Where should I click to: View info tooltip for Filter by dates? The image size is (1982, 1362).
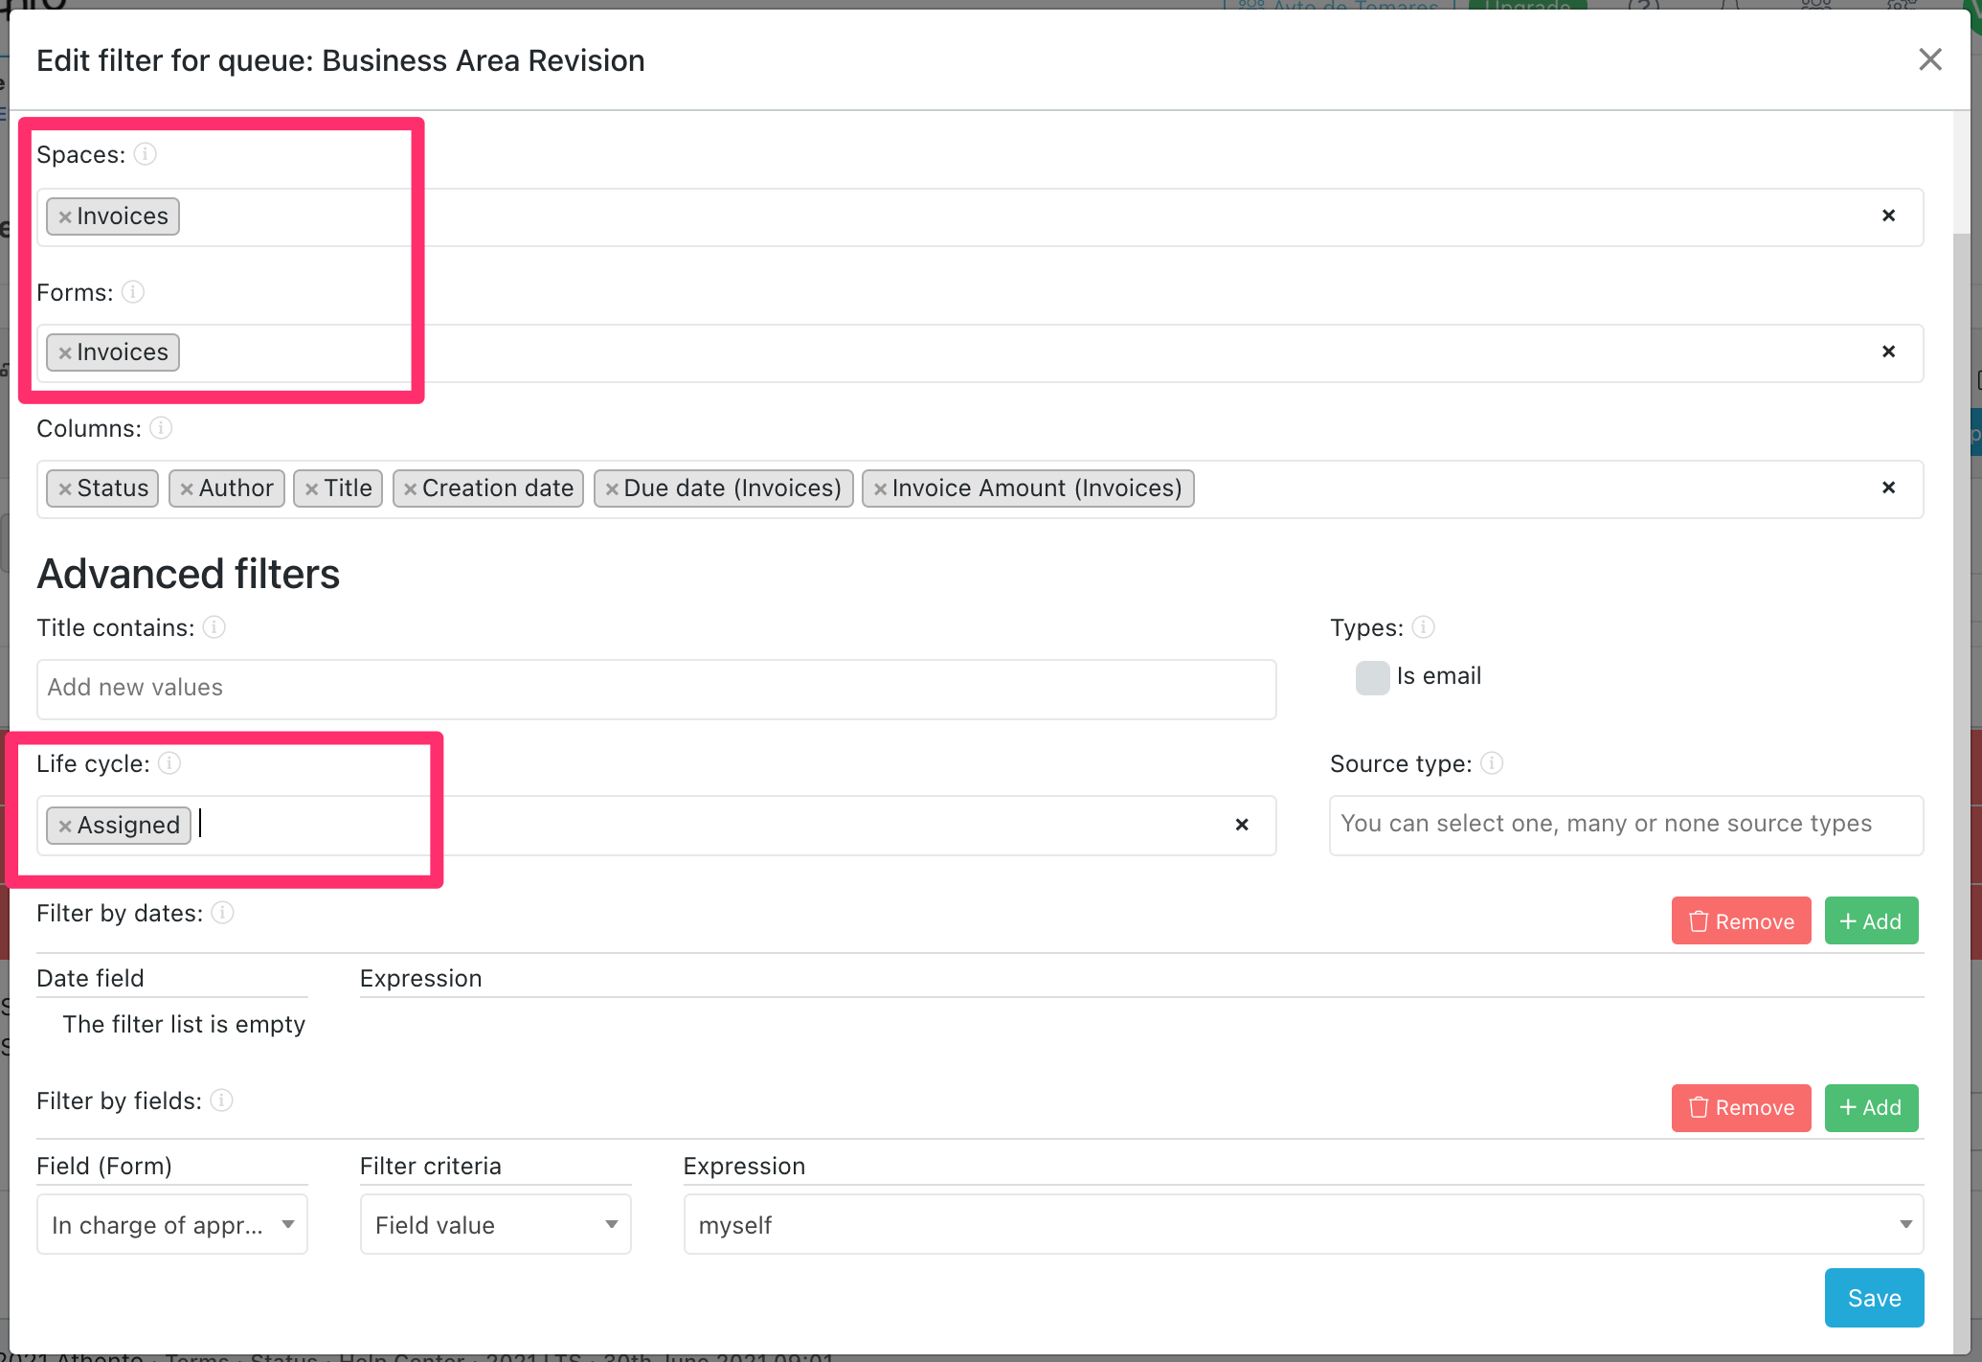[222, 913]
